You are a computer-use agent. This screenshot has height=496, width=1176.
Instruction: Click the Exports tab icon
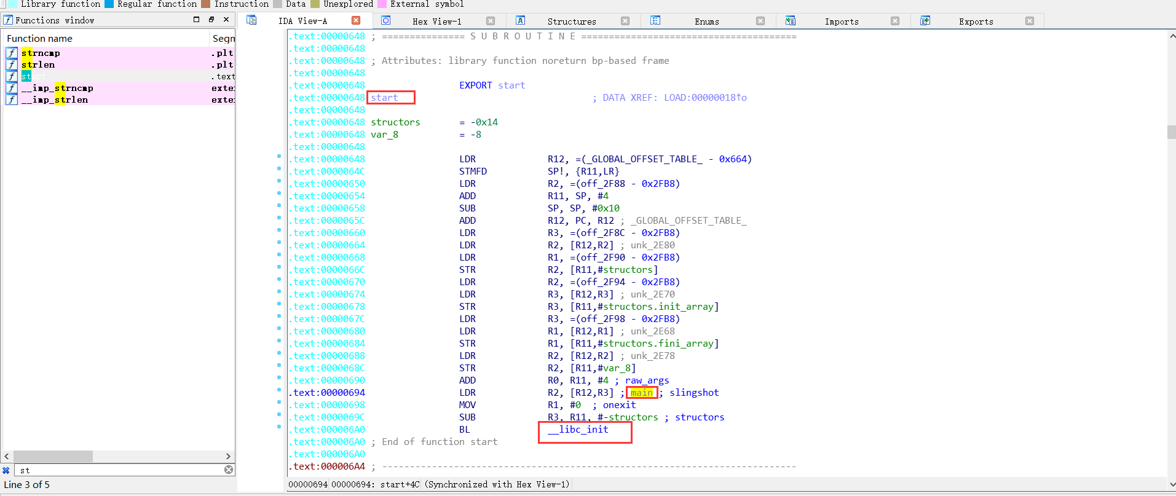tap(925, 20)
